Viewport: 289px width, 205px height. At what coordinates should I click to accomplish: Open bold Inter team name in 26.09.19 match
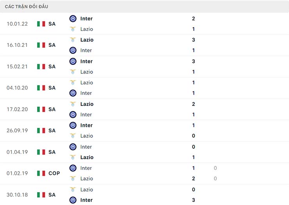coord(86,125)
